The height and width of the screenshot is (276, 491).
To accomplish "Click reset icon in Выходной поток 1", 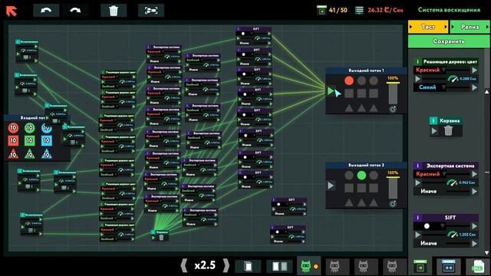I will pos(393,109).
